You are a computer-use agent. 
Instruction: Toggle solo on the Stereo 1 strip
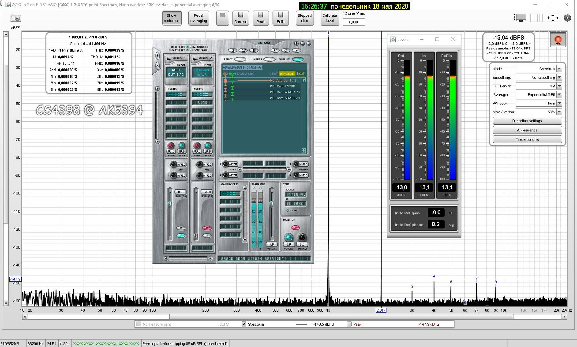coord(181,236)
